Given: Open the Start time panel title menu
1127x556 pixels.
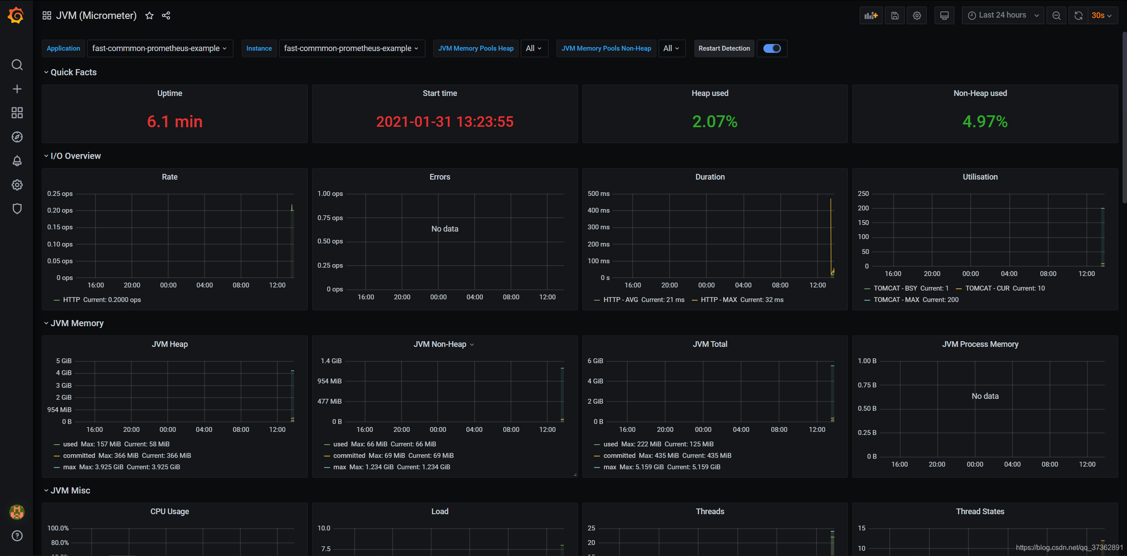Looking at the screenshot, I should [440, 93].
